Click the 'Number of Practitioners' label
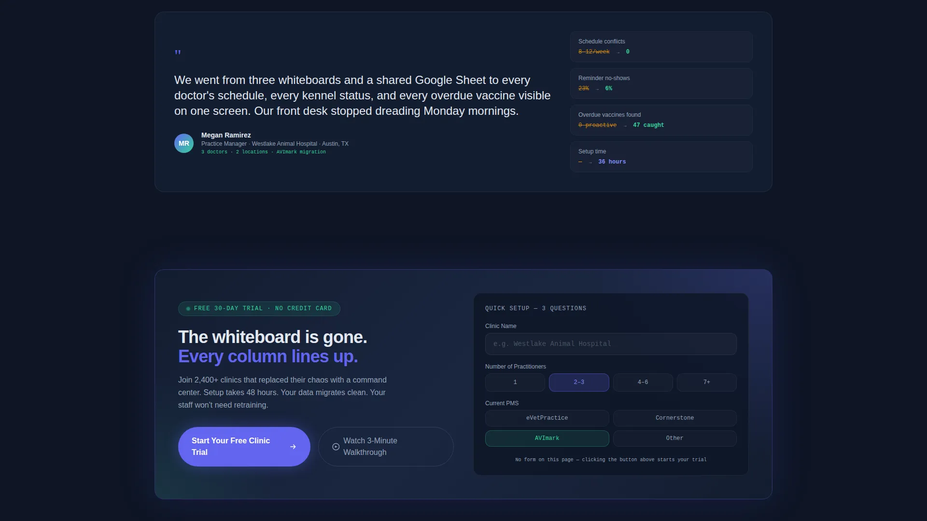 tap(516, 367)
